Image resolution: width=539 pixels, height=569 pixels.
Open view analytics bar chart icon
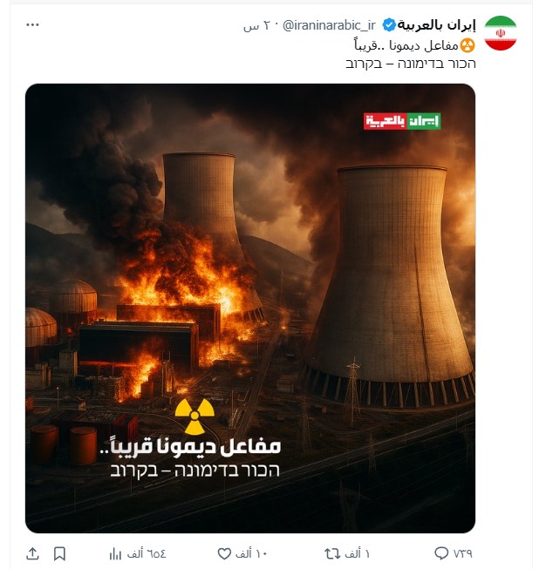[115, 554]
